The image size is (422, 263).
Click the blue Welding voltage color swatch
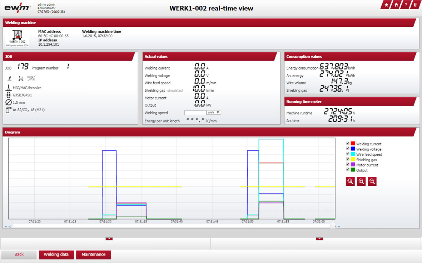[x=353, y=149]
